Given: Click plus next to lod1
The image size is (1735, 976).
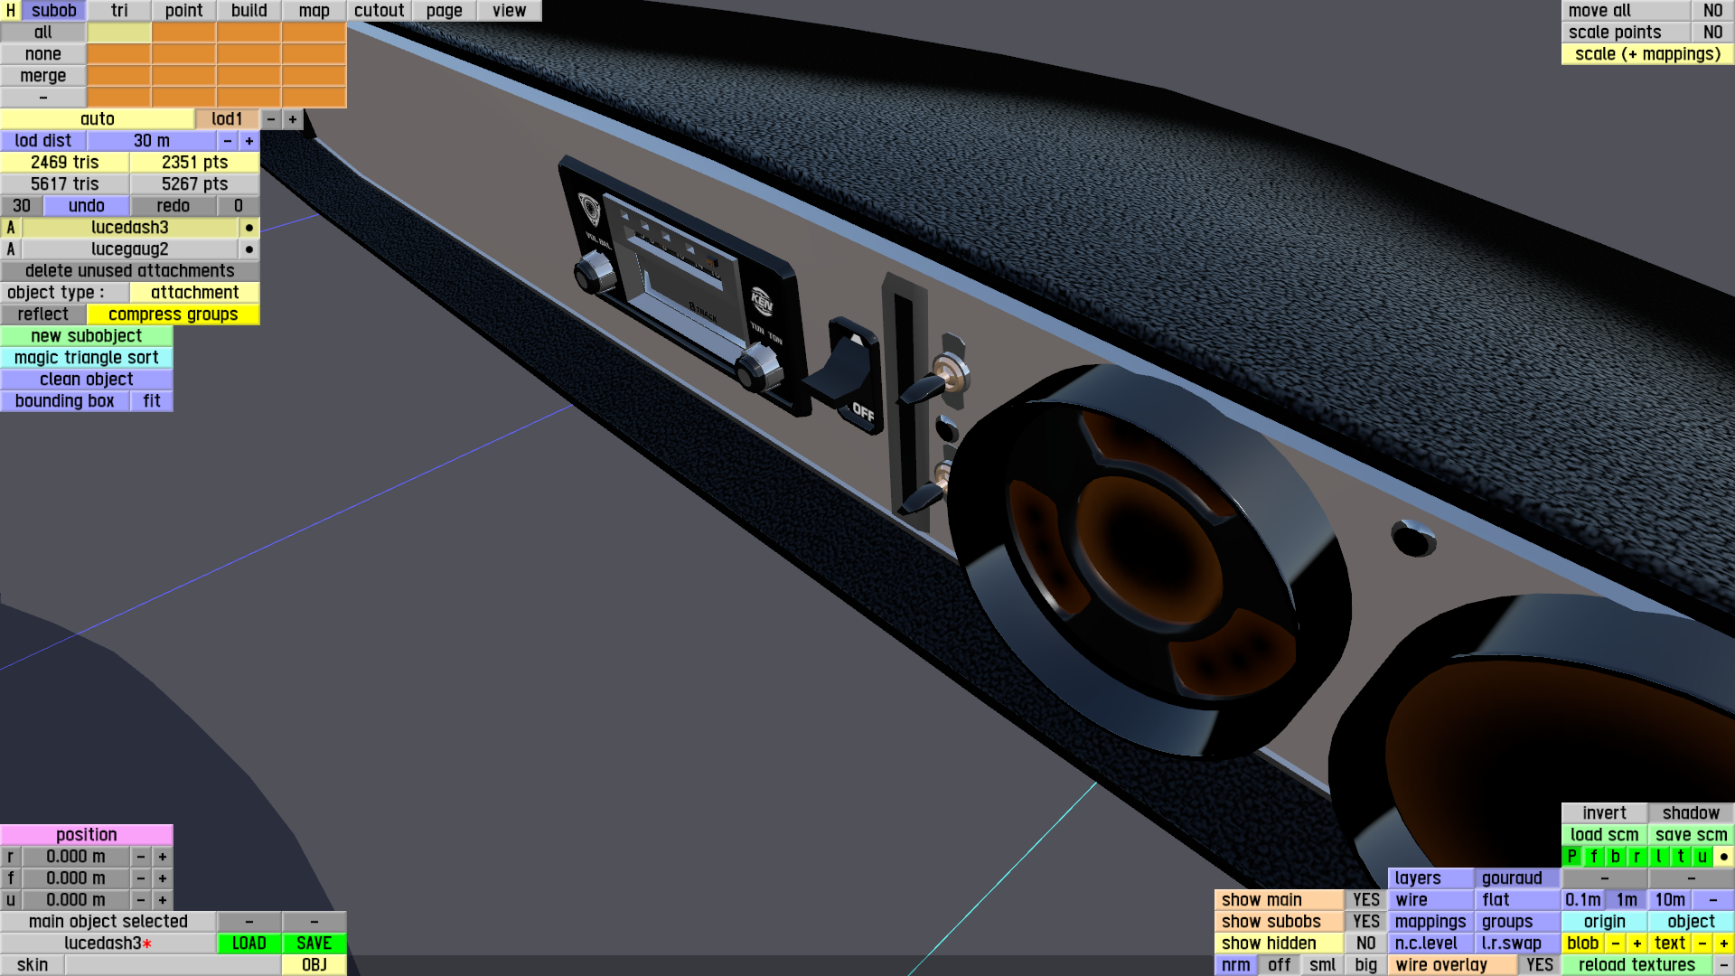Looking at the screenshot, I should (x=292, y=119).
